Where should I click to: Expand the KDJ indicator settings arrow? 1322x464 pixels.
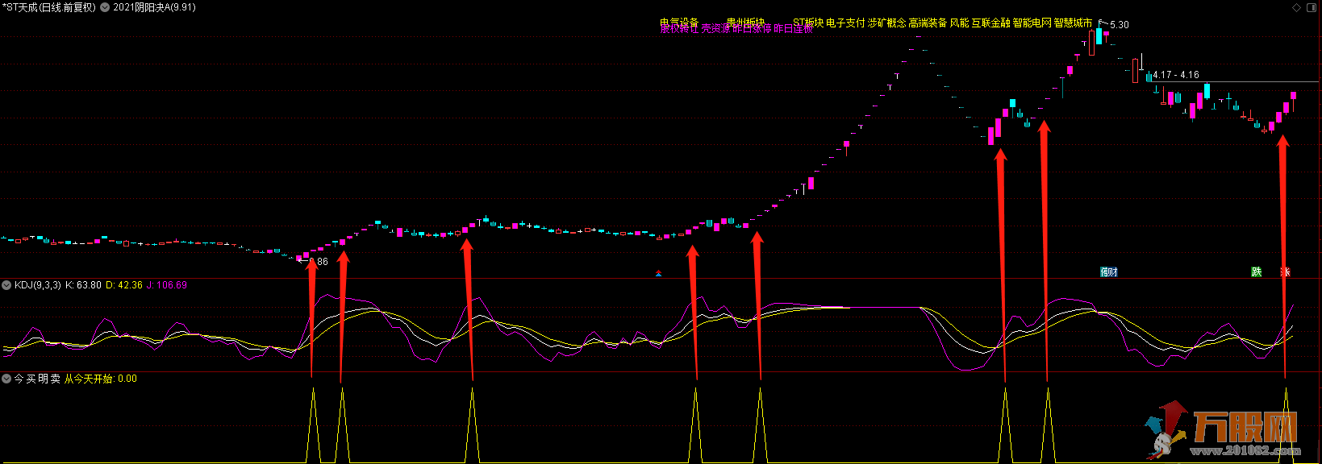coord(6,285)
